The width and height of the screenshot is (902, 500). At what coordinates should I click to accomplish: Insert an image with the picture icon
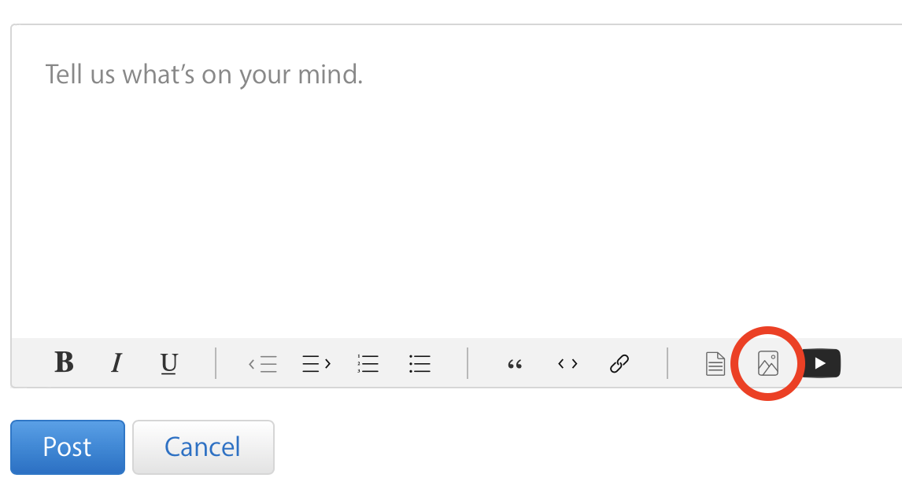(767, 363)
